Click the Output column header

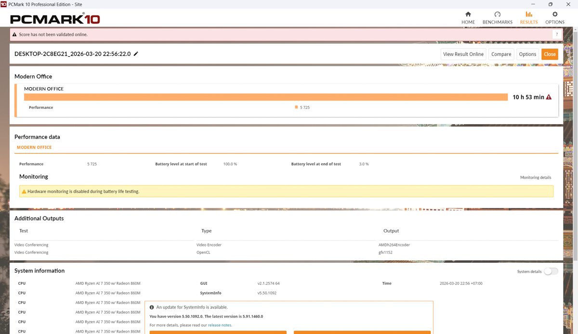click(x=391, y=231)
